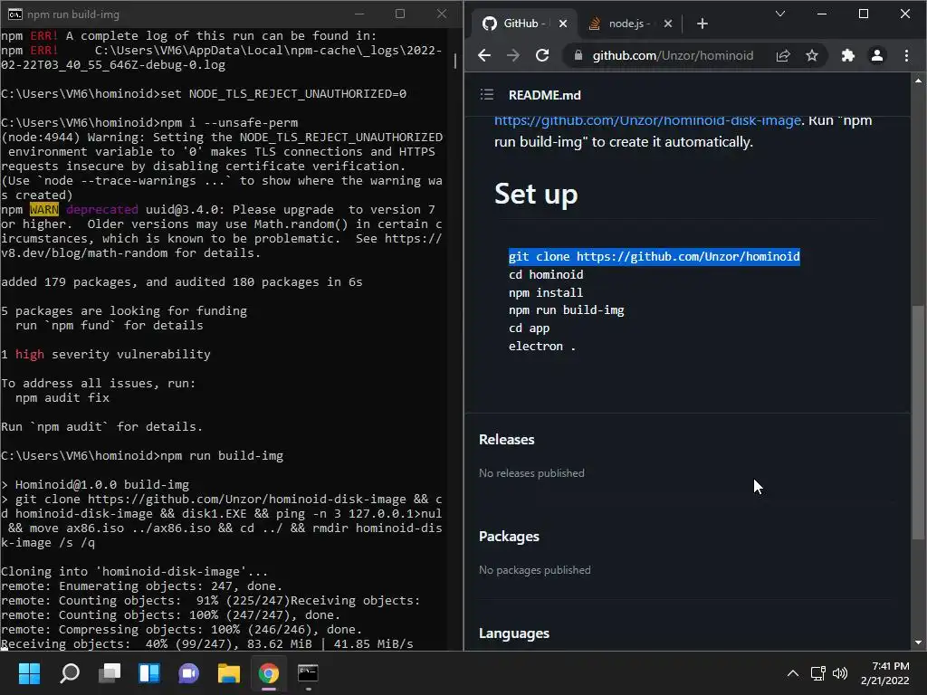This screenshot has height=695, width=927.
Task: Click 'npm run build-img' in README code
Action: [567, 310]
